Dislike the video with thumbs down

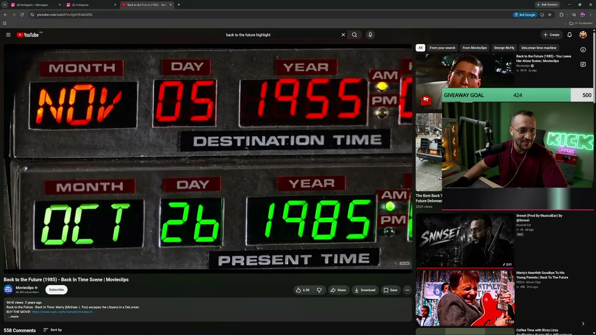319,290
